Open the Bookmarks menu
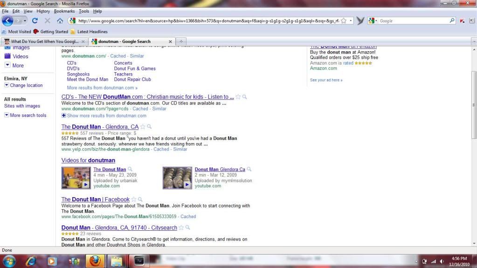477x268 pixels. (x=64, y=11)
